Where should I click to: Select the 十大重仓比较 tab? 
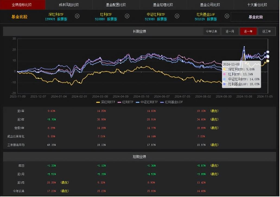point(257,5)
